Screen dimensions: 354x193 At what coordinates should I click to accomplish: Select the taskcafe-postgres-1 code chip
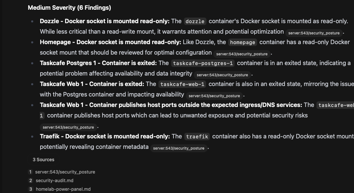(x=203, y=63)
